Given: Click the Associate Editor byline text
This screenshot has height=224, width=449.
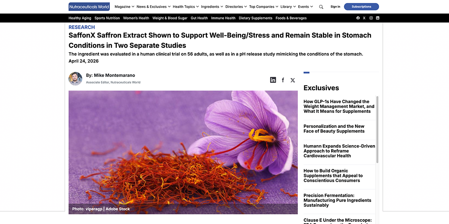Looking at the screenshot, I should (113, 83).
